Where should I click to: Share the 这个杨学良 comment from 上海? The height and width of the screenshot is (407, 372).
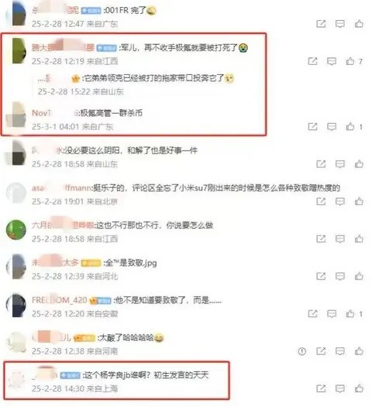(x=321, y=388)
